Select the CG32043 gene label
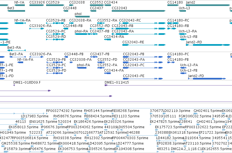The image size is (232, 153). click(x=119, y=8)
